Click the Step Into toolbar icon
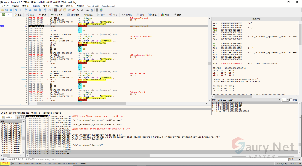 (26, 10)
